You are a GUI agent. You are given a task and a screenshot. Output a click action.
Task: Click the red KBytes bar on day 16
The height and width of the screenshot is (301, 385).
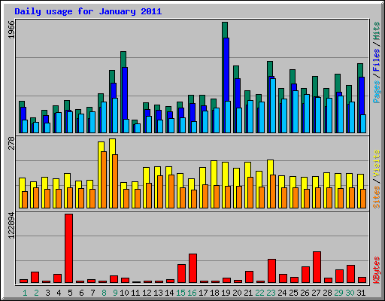[193, 269]
